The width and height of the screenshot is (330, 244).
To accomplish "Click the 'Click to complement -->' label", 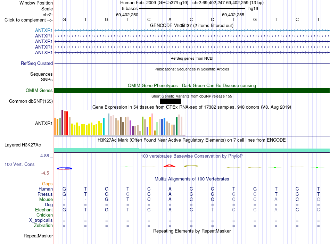I will [x=28, y=20].
